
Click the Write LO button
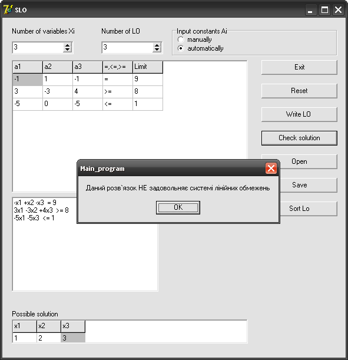tap(299, 114)
